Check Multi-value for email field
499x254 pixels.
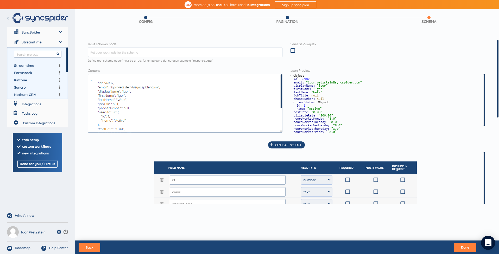(376, 192)
